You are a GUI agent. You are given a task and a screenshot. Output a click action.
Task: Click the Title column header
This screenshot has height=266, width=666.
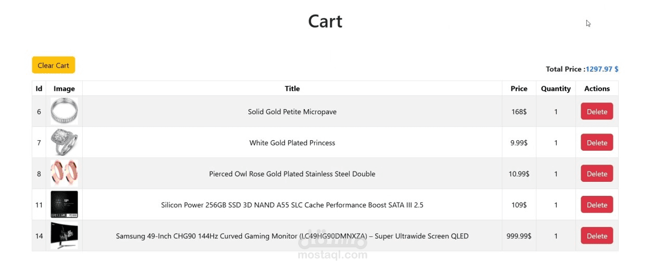coord(292,89)
